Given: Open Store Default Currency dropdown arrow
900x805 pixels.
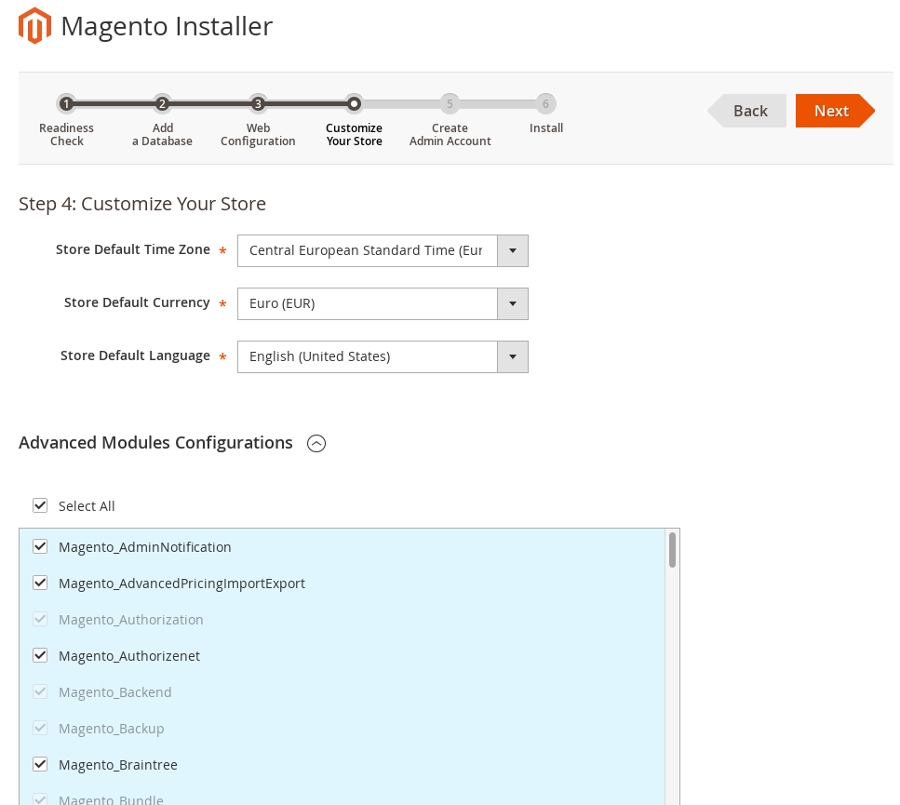Looking at the screenshot, I should point(513,303).
